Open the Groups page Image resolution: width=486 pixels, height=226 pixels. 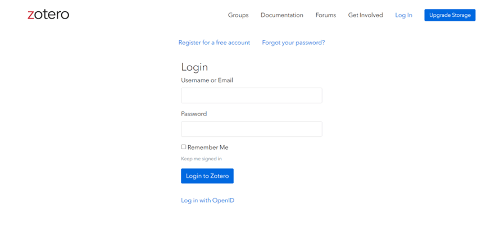tap(238, 15)
